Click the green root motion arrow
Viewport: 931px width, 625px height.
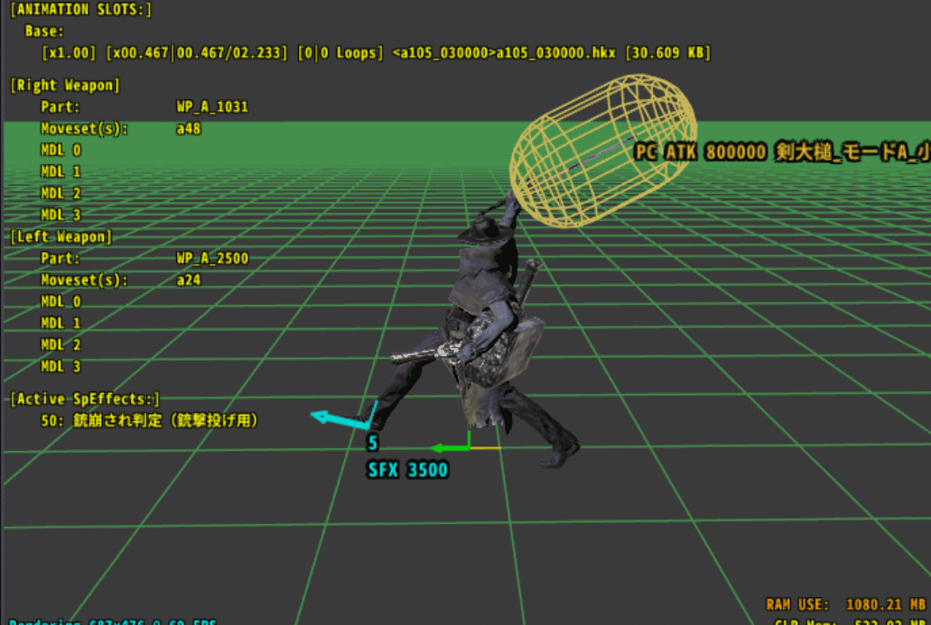452,447
